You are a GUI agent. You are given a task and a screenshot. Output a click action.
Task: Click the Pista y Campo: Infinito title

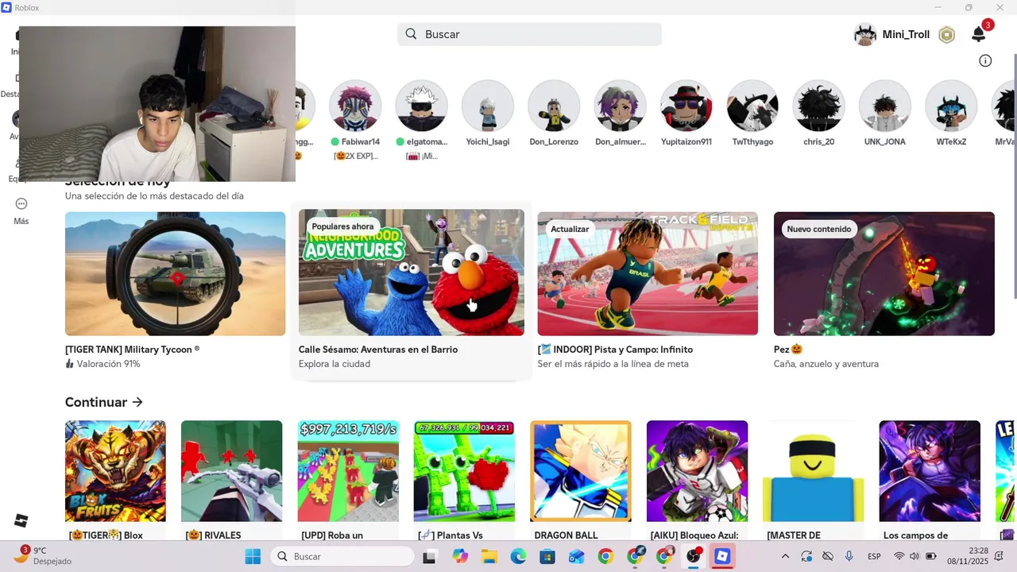(x=615, y=350)
